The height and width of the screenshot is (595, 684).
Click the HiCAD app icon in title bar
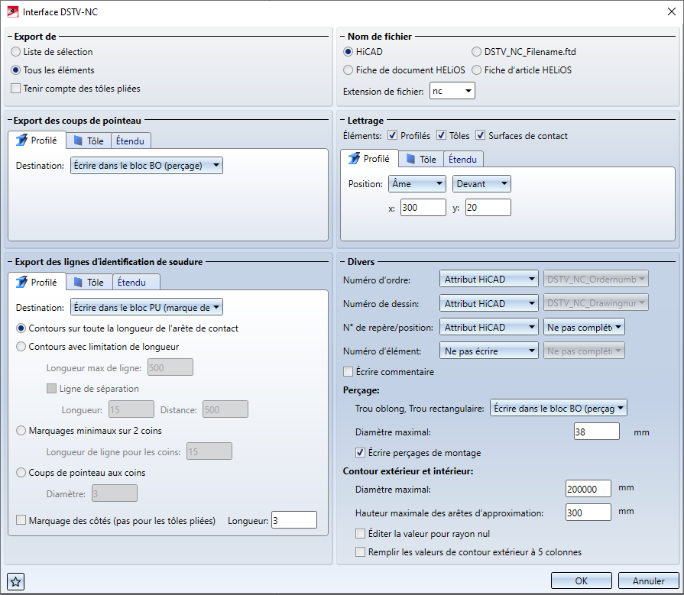coord(13,11)
